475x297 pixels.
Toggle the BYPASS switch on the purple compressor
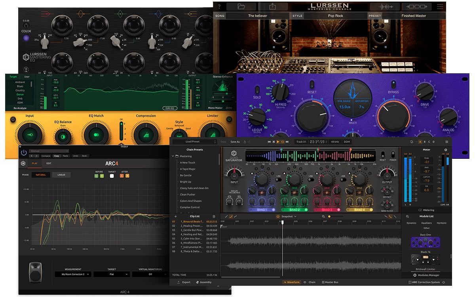coord(393,85)
